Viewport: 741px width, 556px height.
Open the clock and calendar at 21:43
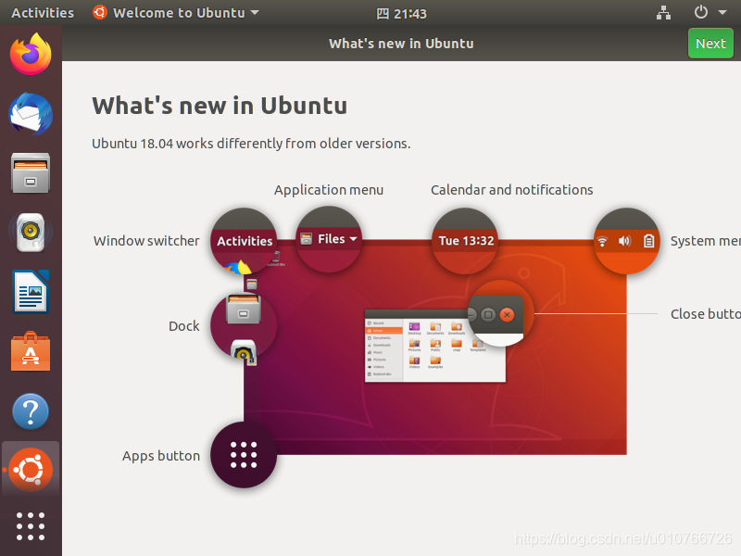(x=402, y=13)
